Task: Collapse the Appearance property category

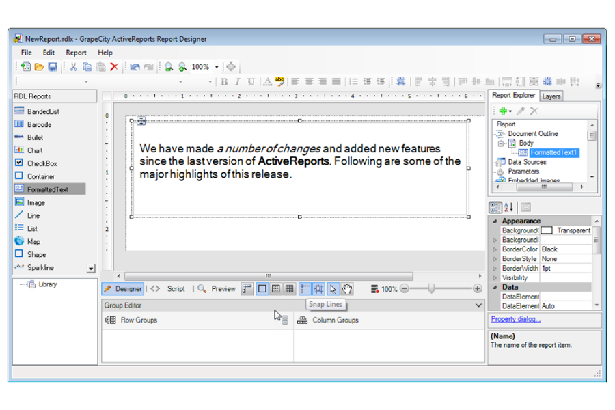Action: pyautogui.click(x=495, y=221)
